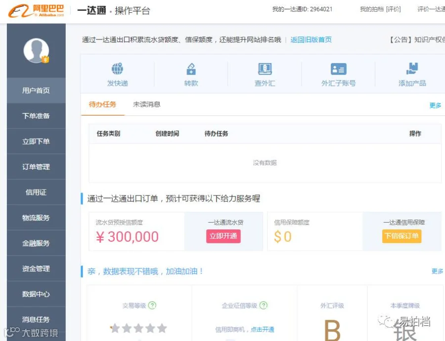Viewport: 445px width, 341px height.
Task: Click the 下信保订单 button
Action: point(401,236)
